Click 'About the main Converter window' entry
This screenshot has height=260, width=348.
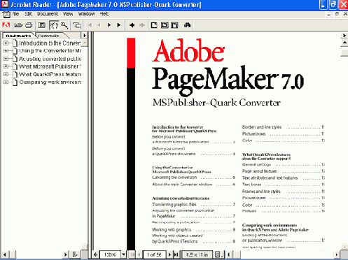click(182, 185)
